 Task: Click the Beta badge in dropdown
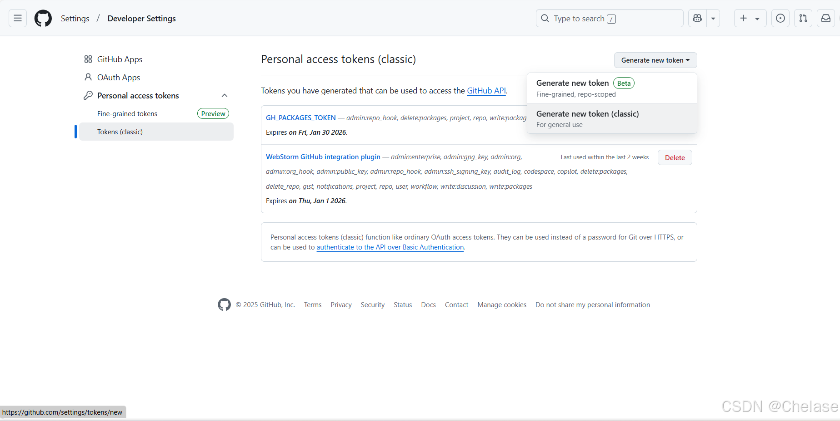click(624, 83)
